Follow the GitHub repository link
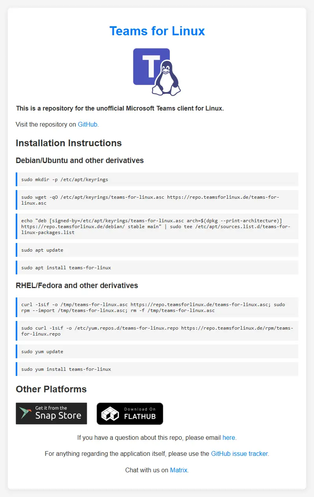 [88, 124]
